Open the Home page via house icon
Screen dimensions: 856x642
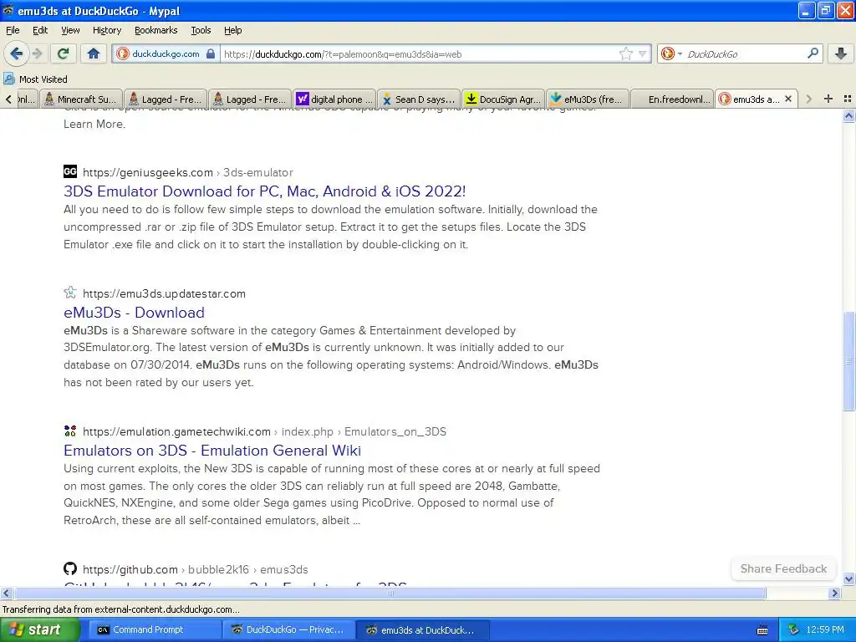pos(94,53)
